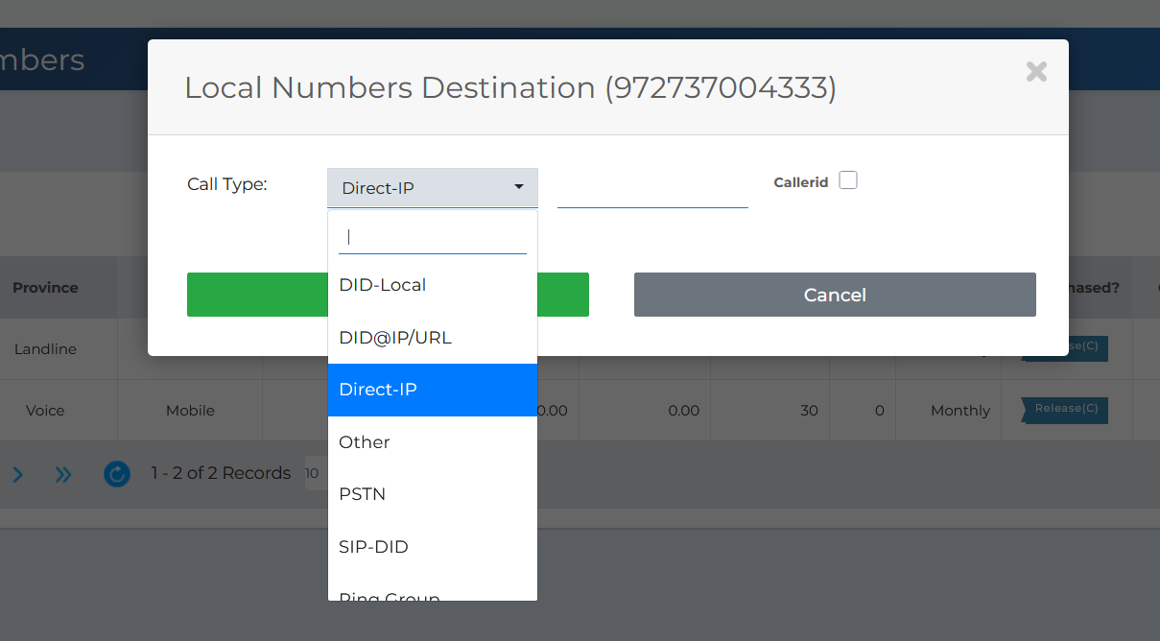Click the refresh records icon
The image size is (1160, 641).
(x=117, y=473)
